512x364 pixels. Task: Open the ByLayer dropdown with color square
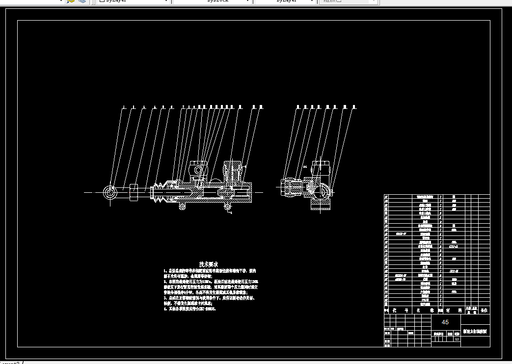(134, 1)
